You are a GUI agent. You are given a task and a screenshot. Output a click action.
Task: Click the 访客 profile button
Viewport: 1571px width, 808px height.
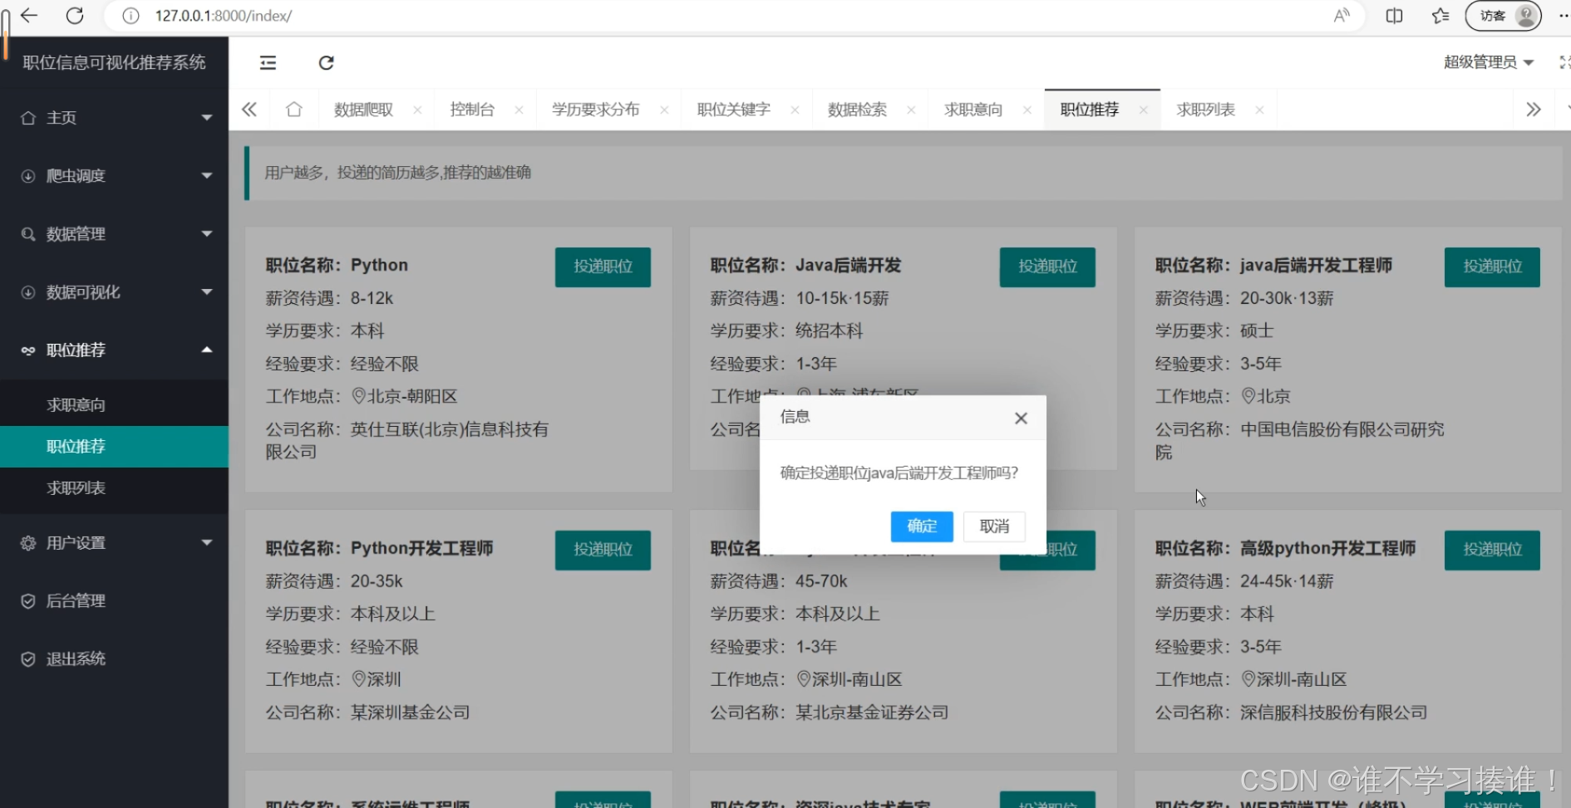point(1503,16)
